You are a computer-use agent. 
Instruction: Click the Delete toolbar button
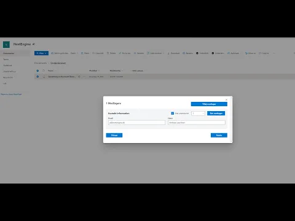coord(111,53)
